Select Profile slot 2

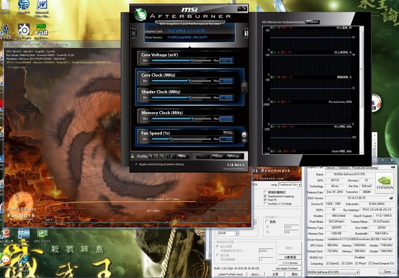coord(157,156)
